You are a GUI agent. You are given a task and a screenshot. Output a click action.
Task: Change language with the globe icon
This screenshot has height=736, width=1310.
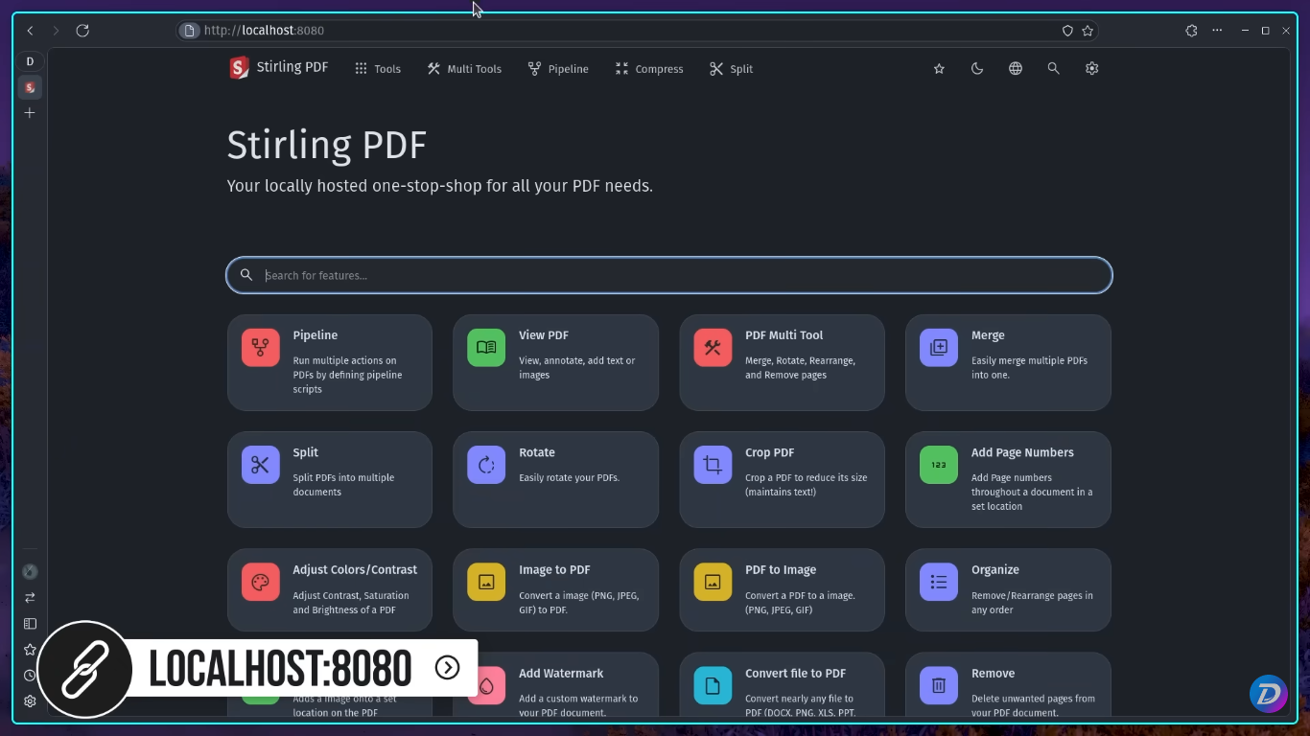(1015, 68)
